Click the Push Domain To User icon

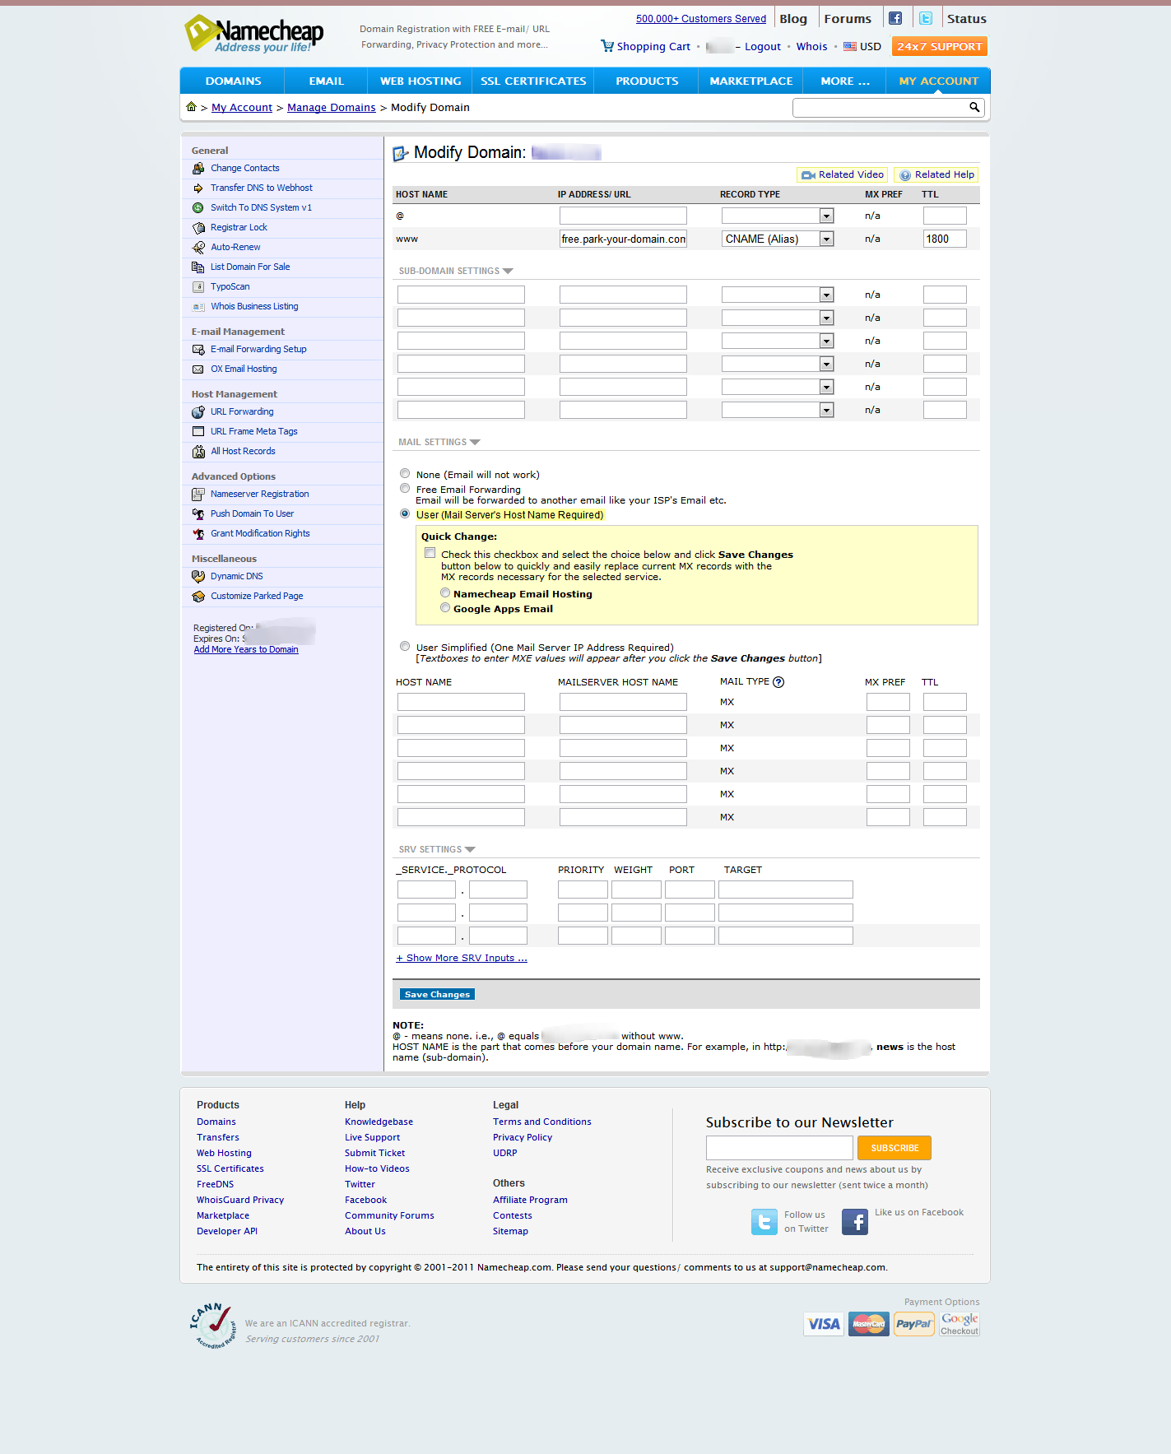pyautogui.click(x=198, y=513)
